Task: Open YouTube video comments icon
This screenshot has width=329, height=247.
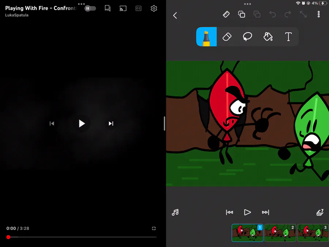Action: click(x=107, y=8)
